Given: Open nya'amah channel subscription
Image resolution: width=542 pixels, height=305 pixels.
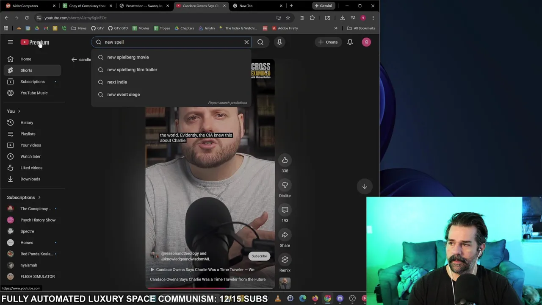Looking at the screenshot, I should [x=33, y=265].
